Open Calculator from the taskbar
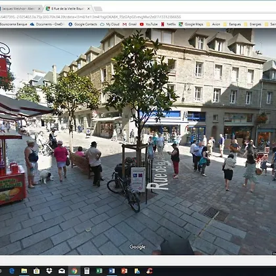The width and height of the screenshot is (276, 276). click(87, 271)
